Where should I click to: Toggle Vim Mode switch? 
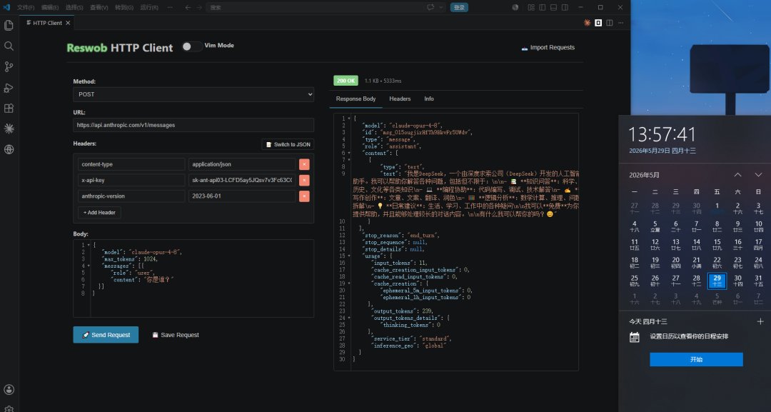coord(192,46)
